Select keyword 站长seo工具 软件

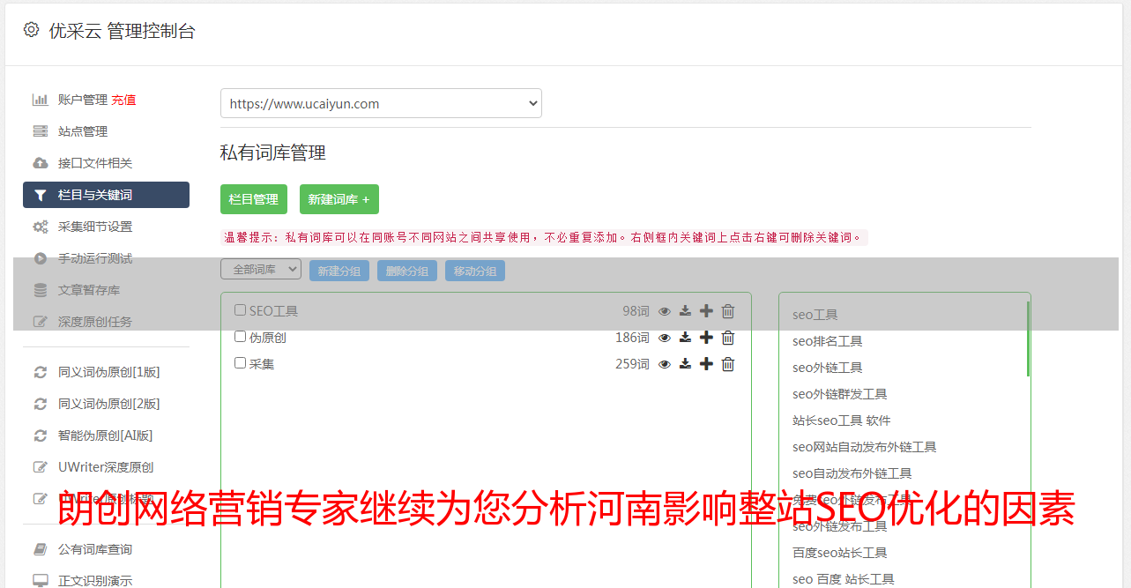pyautogui.click(x=842, y=421)
